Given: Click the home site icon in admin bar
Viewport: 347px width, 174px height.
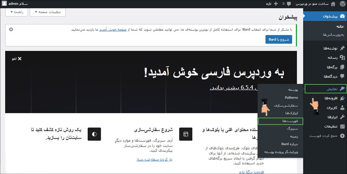Looking at the screenshot, I should coord(333,4).
